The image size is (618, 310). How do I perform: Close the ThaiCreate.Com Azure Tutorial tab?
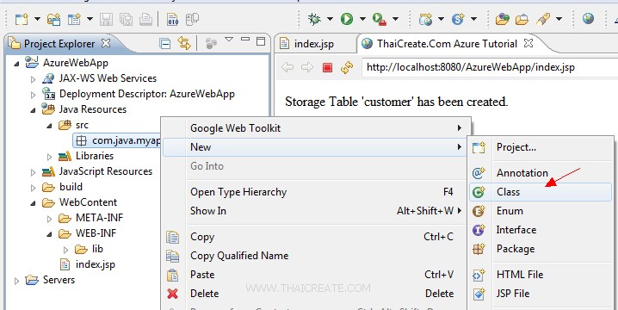pos(528,43)
